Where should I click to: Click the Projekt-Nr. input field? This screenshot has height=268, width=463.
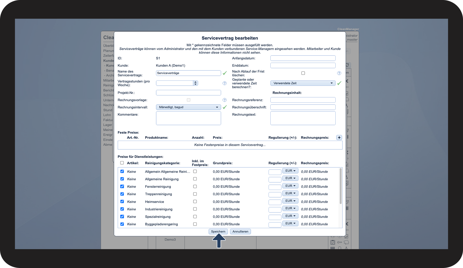[188, 93]
